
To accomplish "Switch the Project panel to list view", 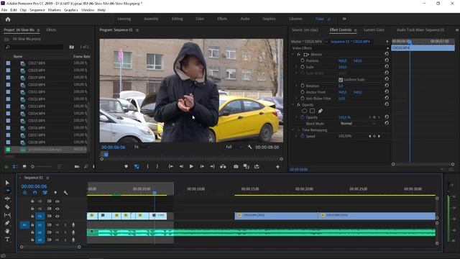I will click(x=15, y=166).
